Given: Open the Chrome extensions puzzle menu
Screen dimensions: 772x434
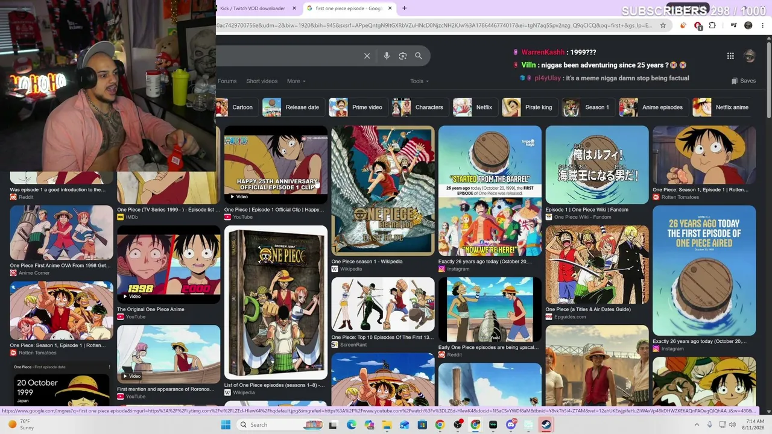Looking at the screenshot, I should click(712, 25).
